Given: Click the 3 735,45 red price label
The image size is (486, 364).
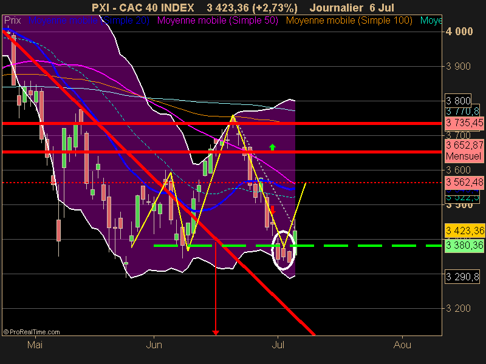Looking at the screenshot, I should pyautogui.click(x=464, y=123).
